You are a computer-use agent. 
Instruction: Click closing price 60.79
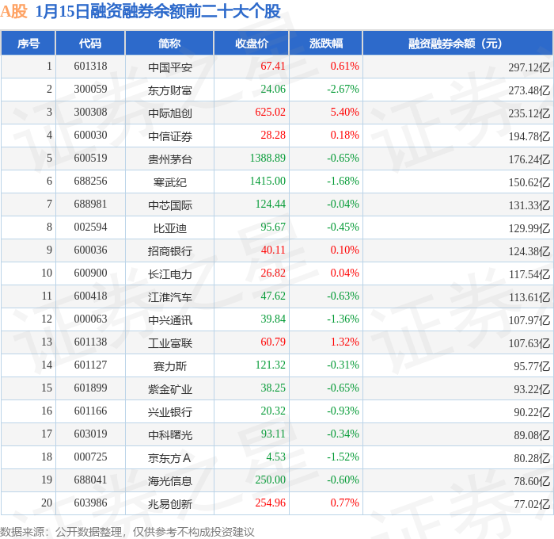pos(273,342)
